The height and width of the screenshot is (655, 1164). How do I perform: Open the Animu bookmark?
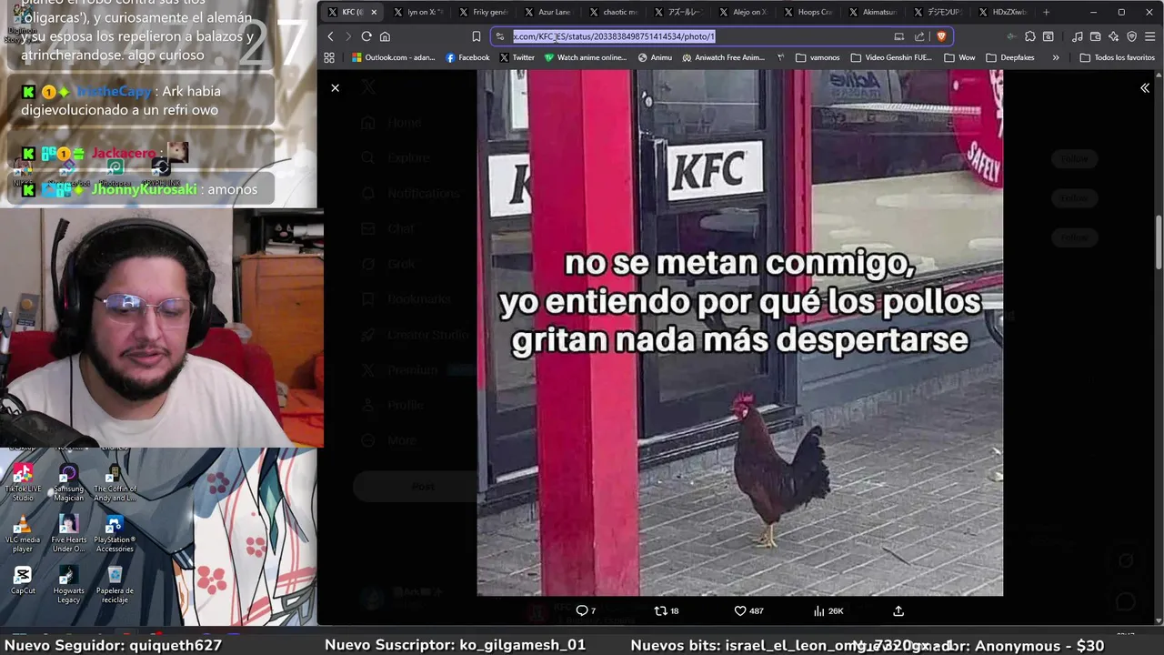(x=655, y=57)
